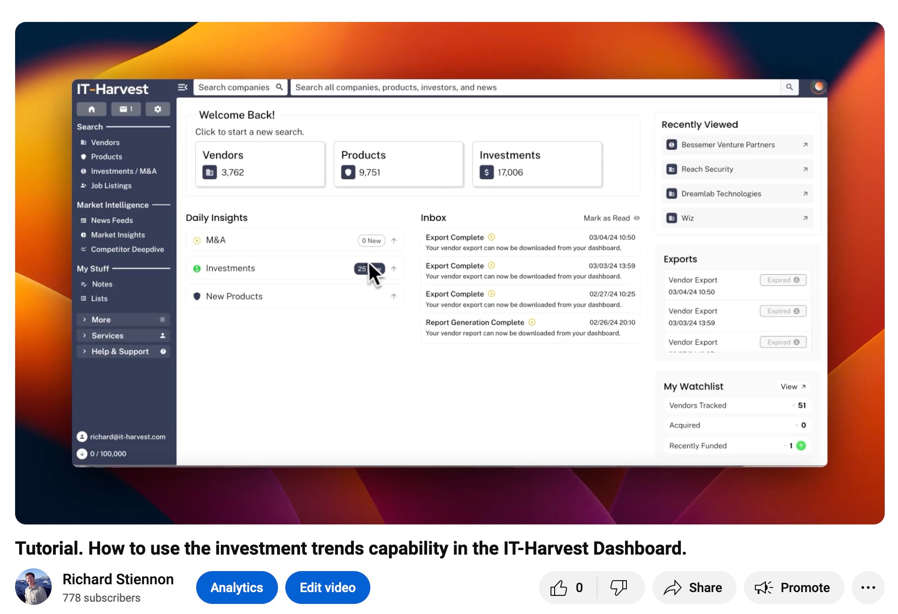Open the mail inbox icon with badge 1
Image resolution: width=898 pixels, height=614 pixels.
[126, 109]
